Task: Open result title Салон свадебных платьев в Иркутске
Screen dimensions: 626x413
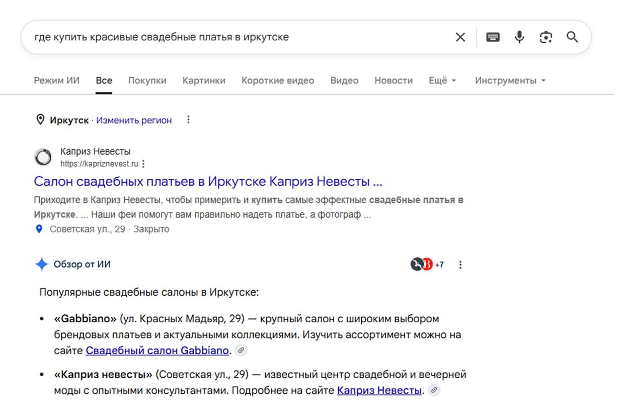Action: 208,181
